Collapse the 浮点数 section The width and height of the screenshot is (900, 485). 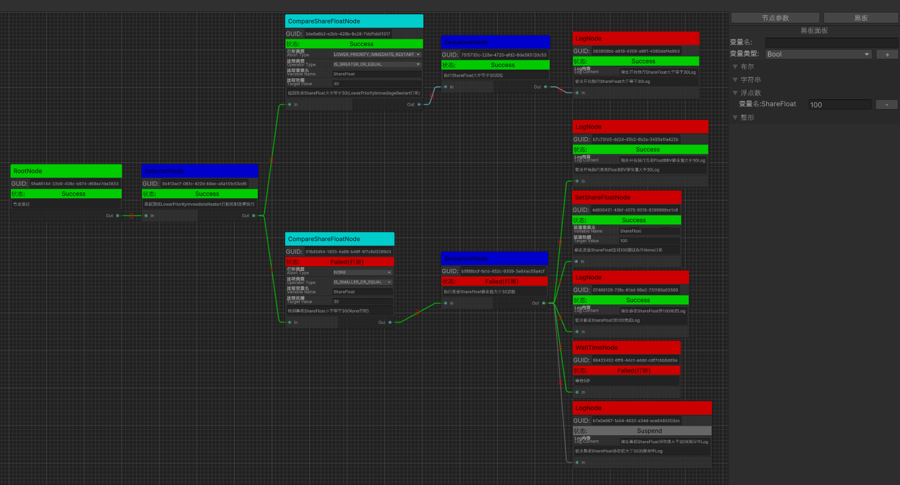735,93
